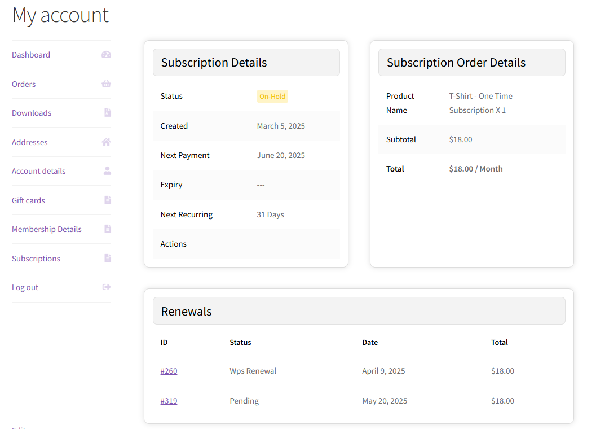Click the Next Payment label

pos(185,155)
